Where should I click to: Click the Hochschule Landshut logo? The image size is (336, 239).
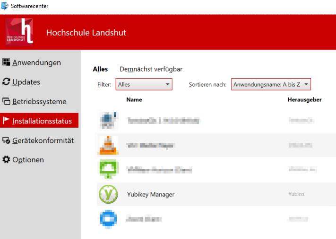click(x=20, y=32)
